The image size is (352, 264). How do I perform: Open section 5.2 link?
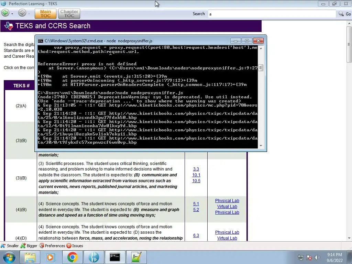pos(196,210)
